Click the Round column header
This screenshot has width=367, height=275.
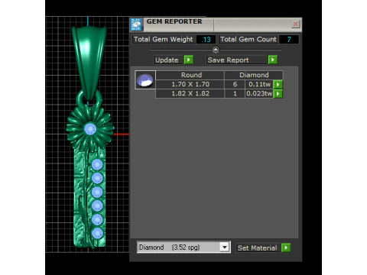(x=191, y=75)
